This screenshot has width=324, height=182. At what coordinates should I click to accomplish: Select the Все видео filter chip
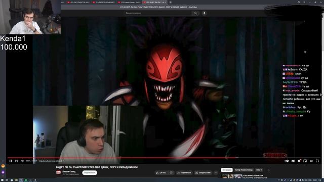[x=227, y=170]
